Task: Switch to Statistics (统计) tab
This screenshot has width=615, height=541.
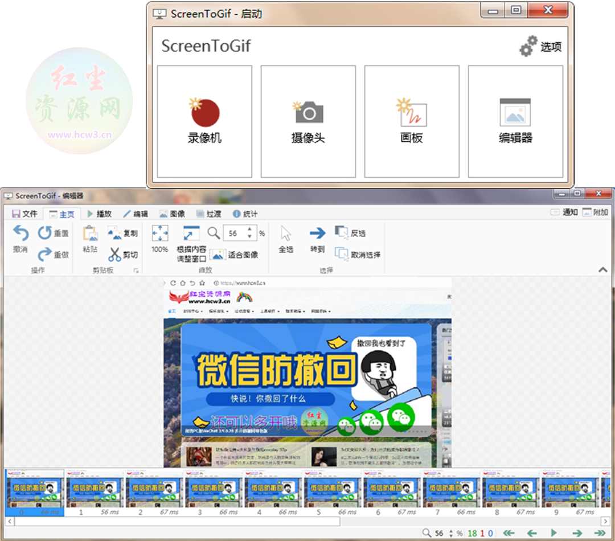Action: tap(245, 214)
